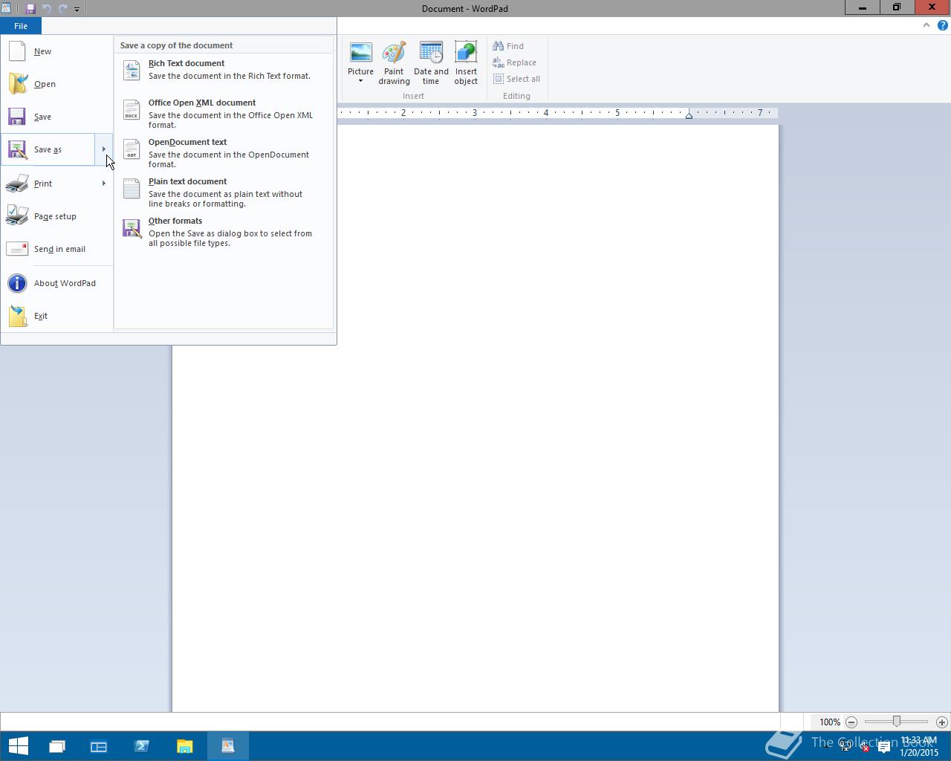Click the zoom out minus button
The image size is (951, 761).
tap(851, 722)
